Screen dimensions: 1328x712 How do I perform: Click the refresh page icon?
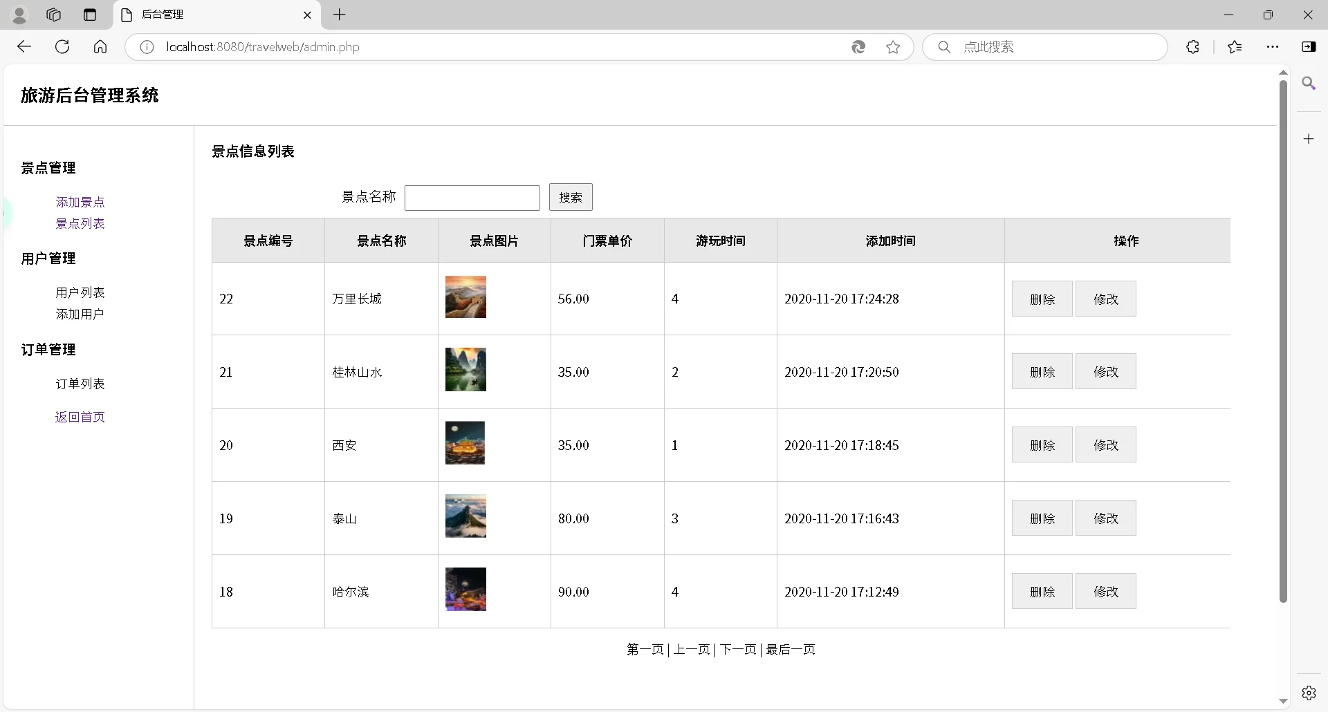[62, 46]
